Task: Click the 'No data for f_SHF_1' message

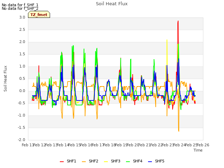Action: tap(20, 5)
